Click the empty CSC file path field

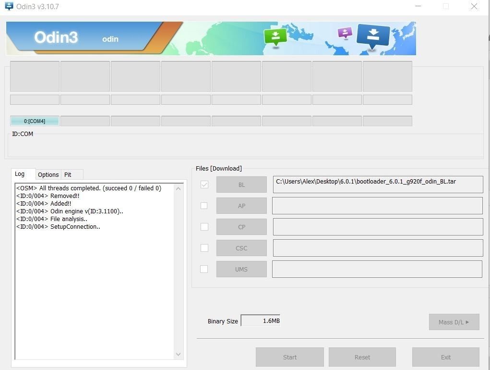378,248
